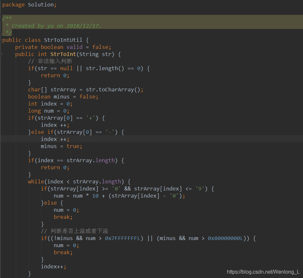Click 'str.length() == 0' in the if condition

coord(113,68)
